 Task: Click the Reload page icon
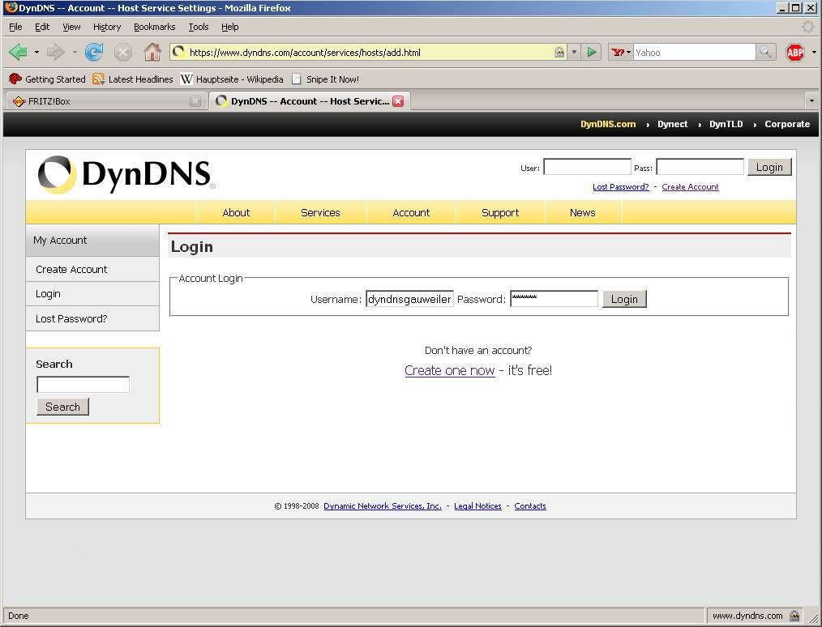click(x=94, y=53)
